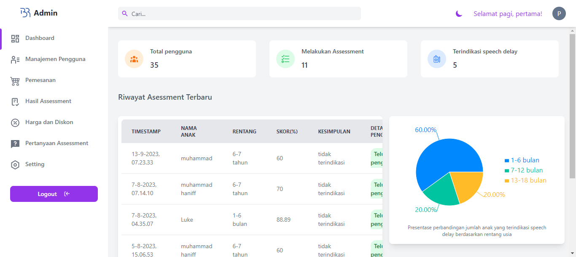Click the page vertical scrollbar
576x257 pixels.
click(x=572, y=105)
